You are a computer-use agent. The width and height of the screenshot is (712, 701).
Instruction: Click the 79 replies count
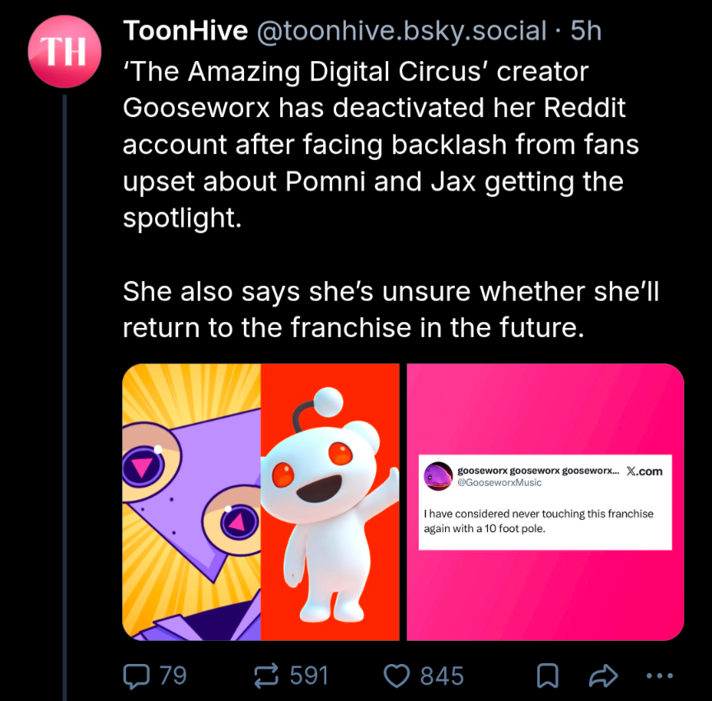[x=173, y=676]
